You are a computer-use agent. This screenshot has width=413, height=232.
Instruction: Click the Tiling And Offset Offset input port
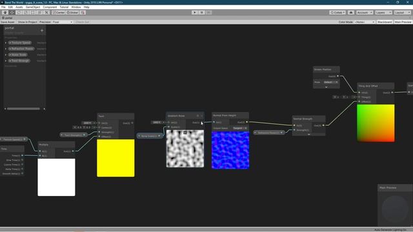[359, 102]
